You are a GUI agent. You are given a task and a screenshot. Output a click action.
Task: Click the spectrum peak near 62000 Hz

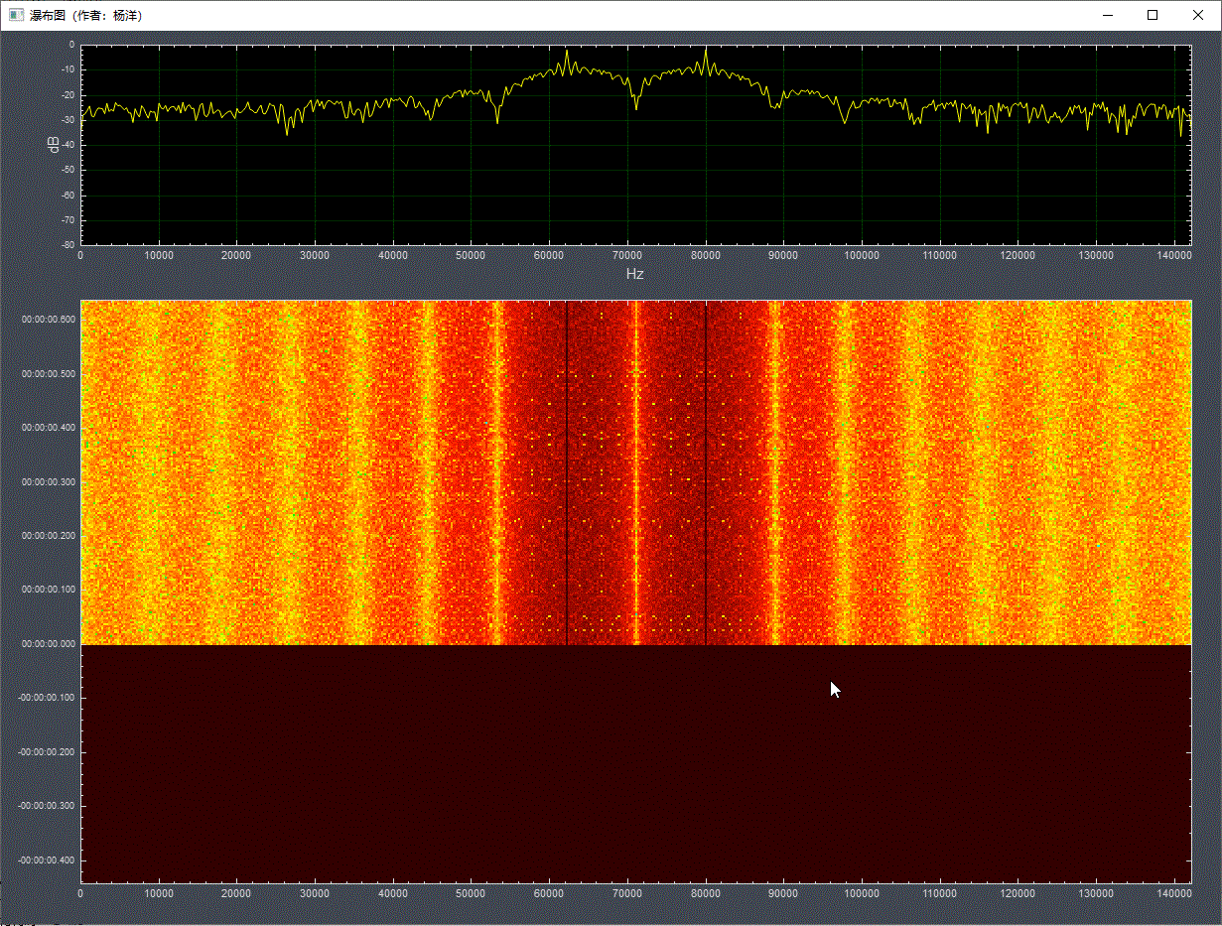(567, 53)
